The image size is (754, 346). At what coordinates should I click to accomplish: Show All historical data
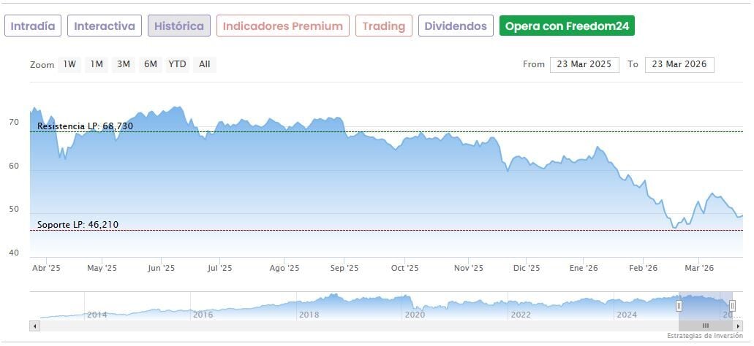(205, 64)
